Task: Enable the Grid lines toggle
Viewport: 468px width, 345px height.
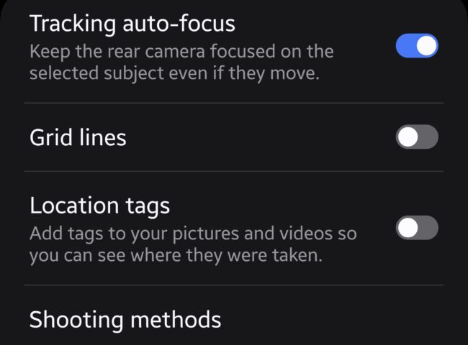Action: (417, 137)
